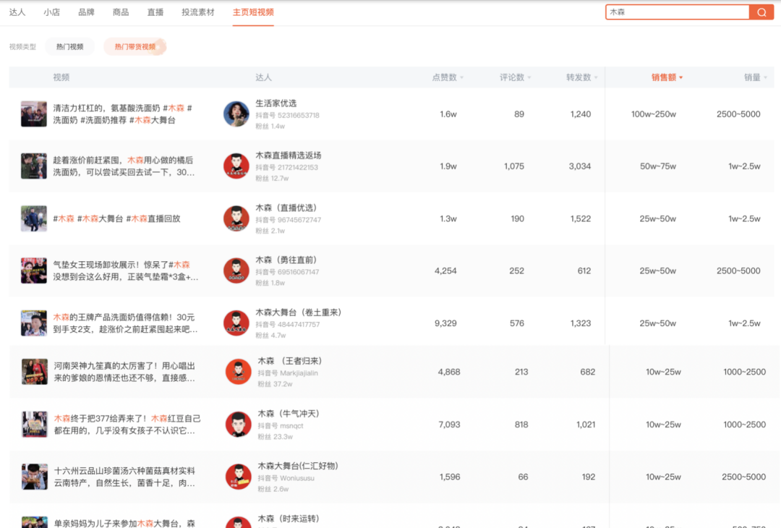The height and width of the screenshot is (528, 781).
Task: Click like count 9,329
Action: [445, 323]
